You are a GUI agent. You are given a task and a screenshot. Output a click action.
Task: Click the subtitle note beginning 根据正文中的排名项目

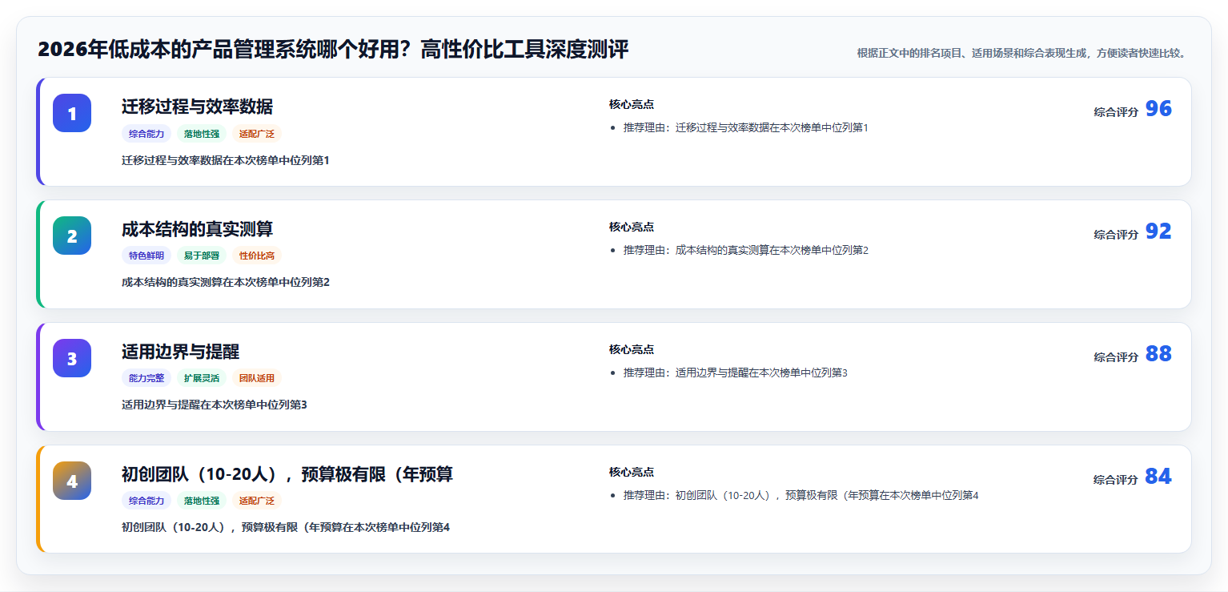point(1021,53)
